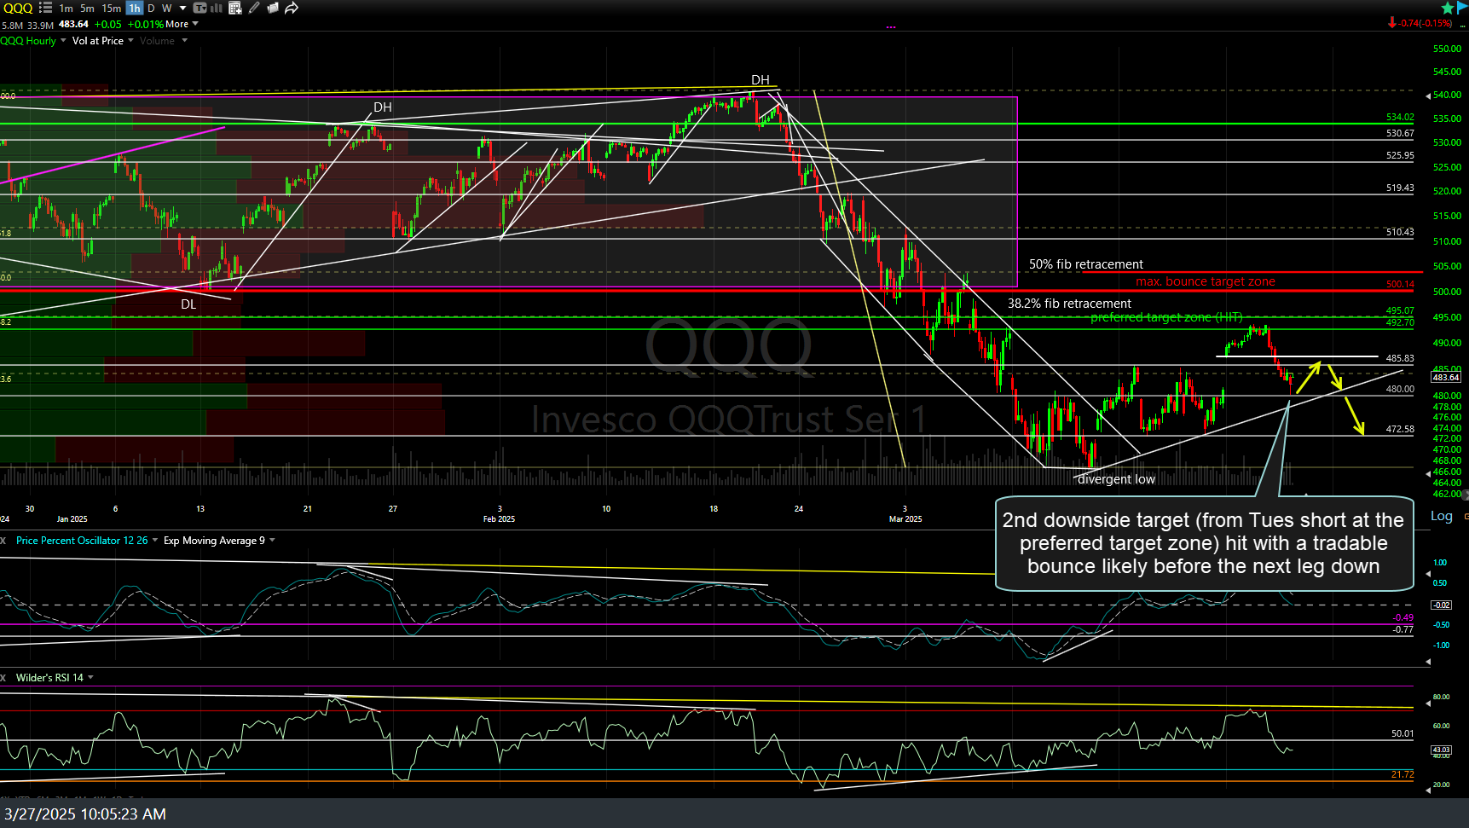Click the calendar add-event icon
This screenshot has height=828, width=1469.
click(235, 8)
